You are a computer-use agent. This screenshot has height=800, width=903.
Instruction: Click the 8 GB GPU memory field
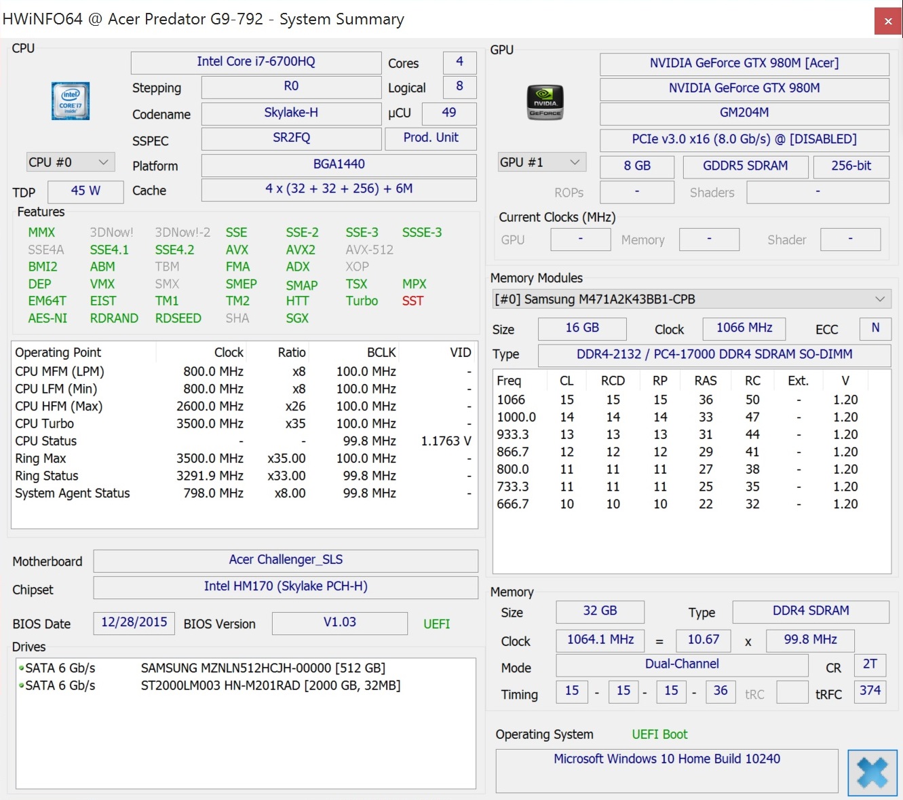coord(637,166)
